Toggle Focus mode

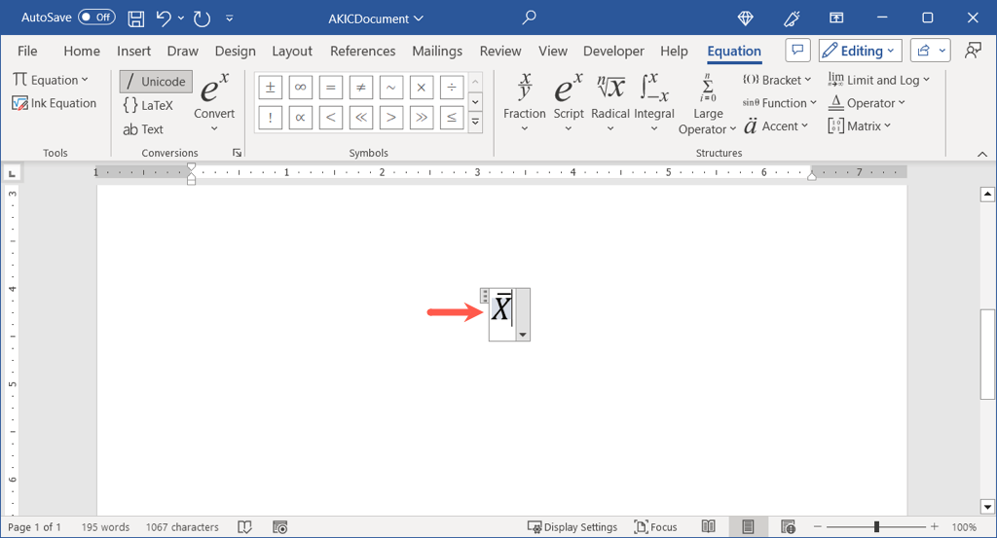point(655,526)
